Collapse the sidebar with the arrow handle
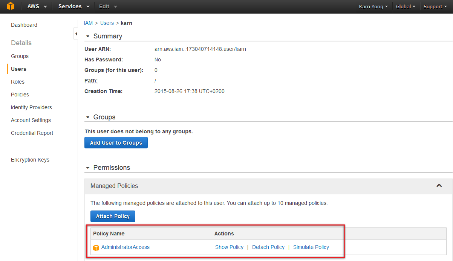 click(76, 34)
